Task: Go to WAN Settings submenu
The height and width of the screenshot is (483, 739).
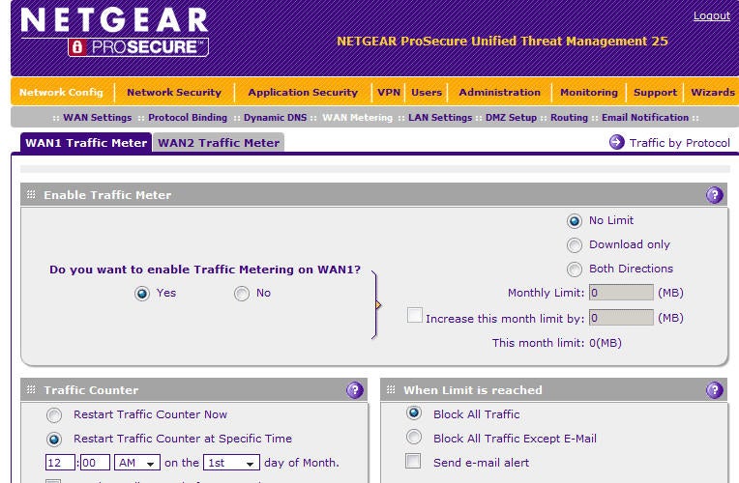Action: click(x=98, y=118)
